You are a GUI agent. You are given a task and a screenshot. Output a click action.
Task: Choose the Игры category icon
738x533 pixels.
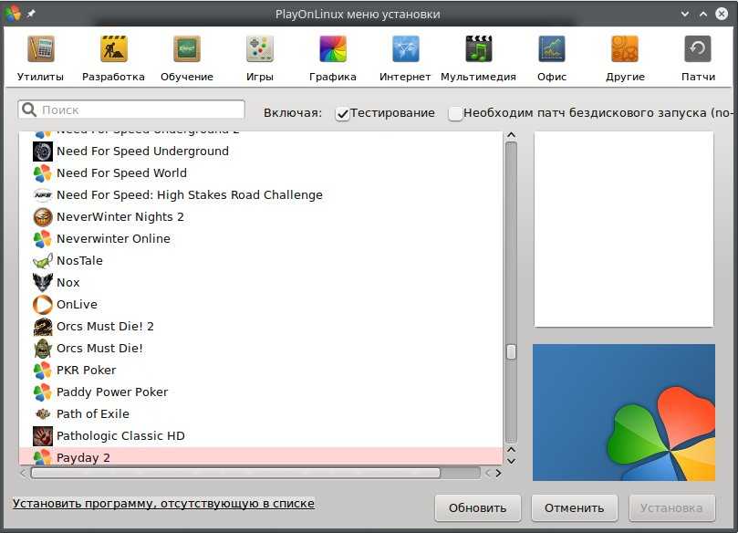pos(260,49)
